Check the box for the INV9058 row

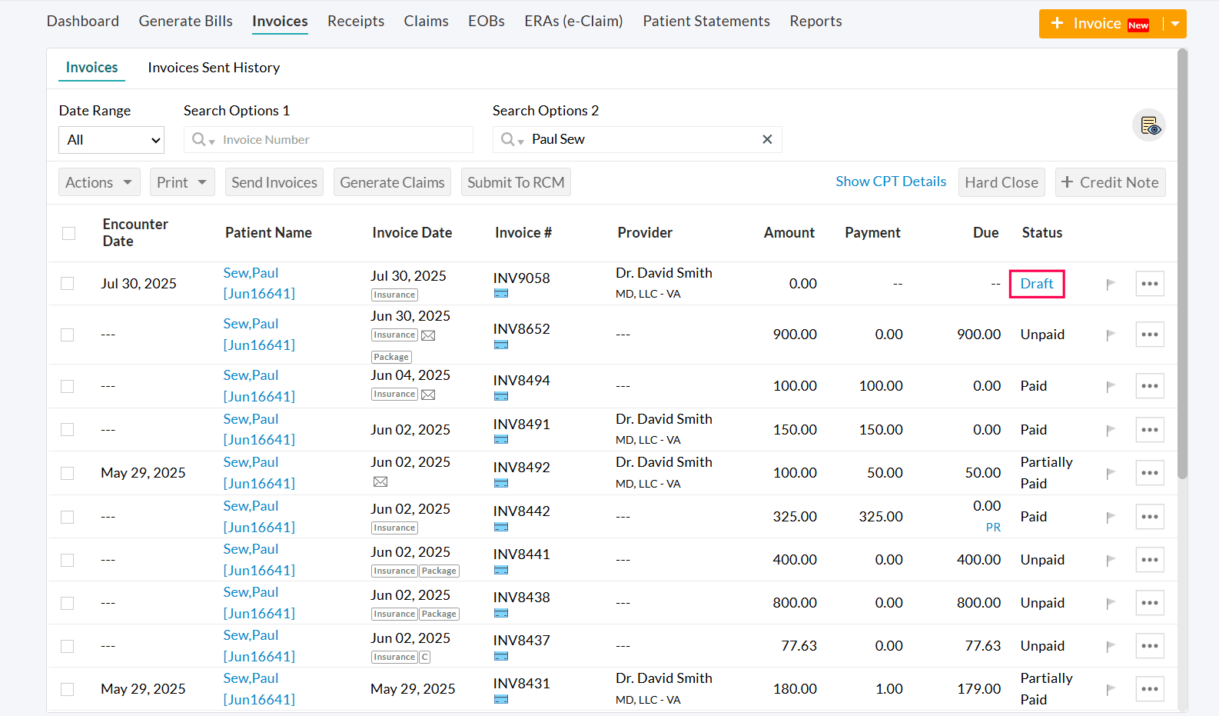coord(68,284)
